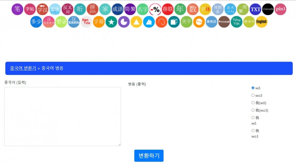Select the 我(wǒ) output format
The width and height of the screenshot is (296, 165).
coord(253,103)
